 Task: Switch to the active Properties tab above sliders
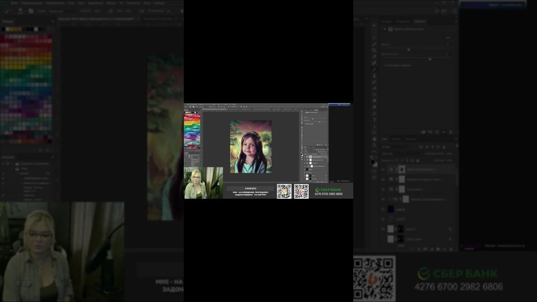point(316,110)
